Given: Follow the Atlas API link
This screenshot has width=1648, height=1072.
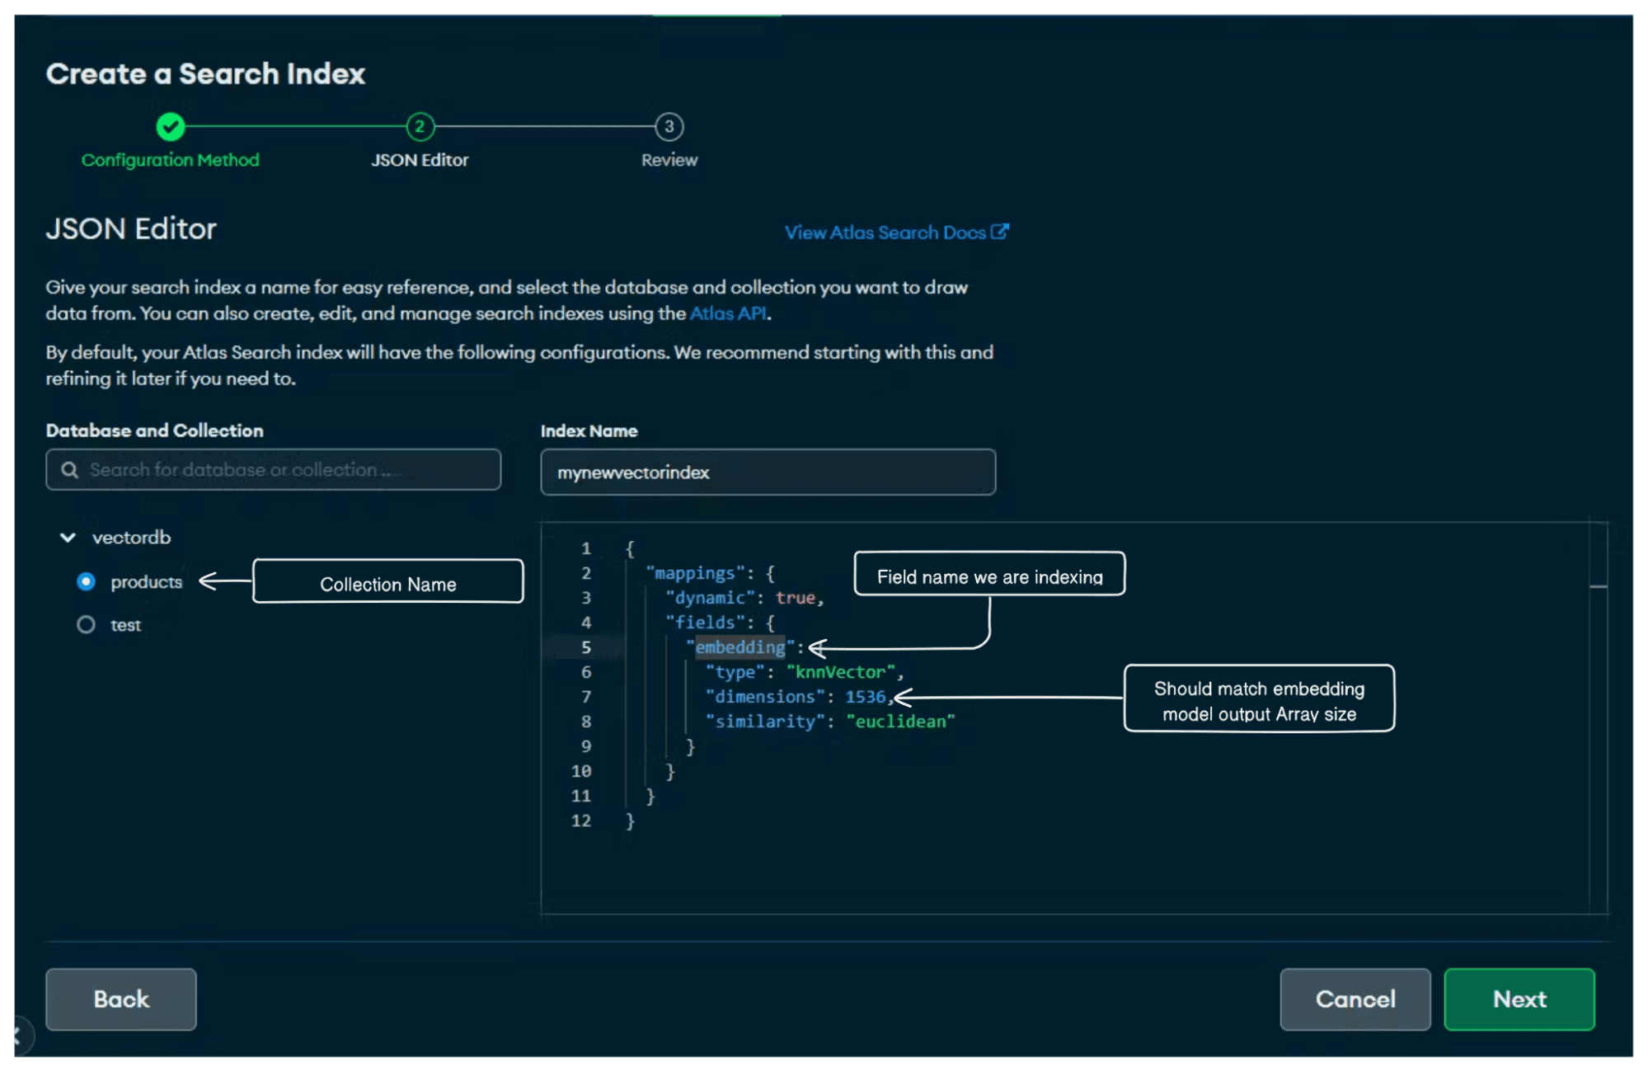Looking at the screenshot, I should (728, 313).
